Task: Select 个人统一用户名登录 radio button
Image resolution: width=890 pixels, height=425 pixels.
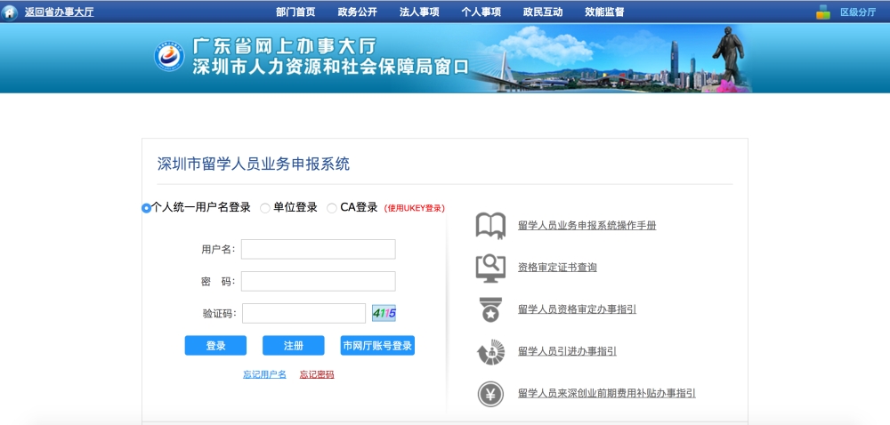Action: tap(146, 208)
